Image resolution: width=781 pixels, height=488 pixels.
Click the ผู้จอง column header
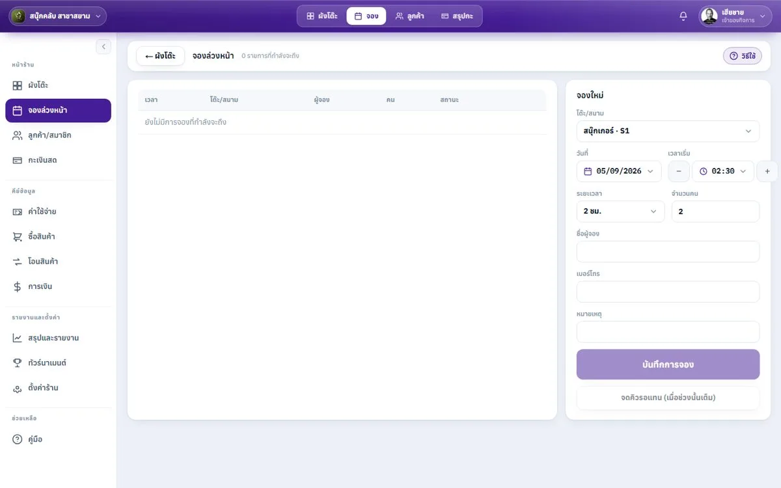[x=322, y=100]
